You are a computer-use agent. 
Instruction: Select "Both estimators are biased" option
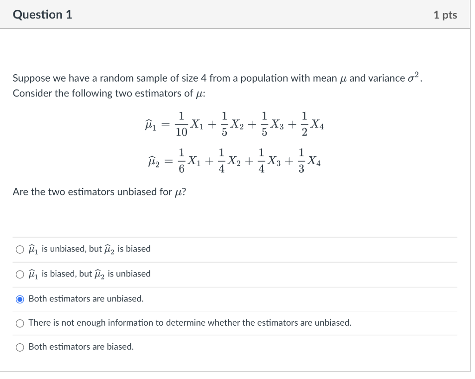20,347
